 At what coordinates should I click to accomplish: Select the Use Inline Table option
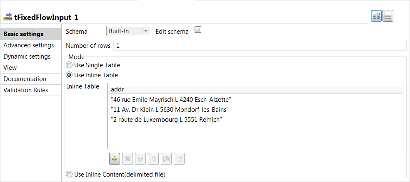[x=69, y=75]
